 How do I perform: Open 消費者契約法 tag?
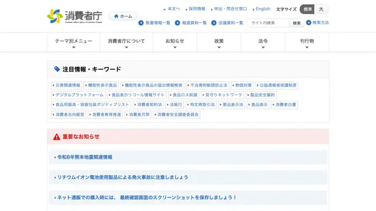pyautogui.click(x=148, y=105)
